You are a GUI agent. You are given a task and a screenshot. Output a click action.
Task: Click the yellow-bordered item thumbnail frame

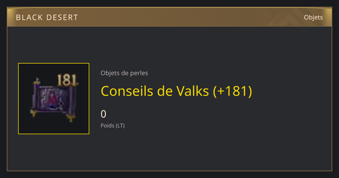(x=54, y=99)
